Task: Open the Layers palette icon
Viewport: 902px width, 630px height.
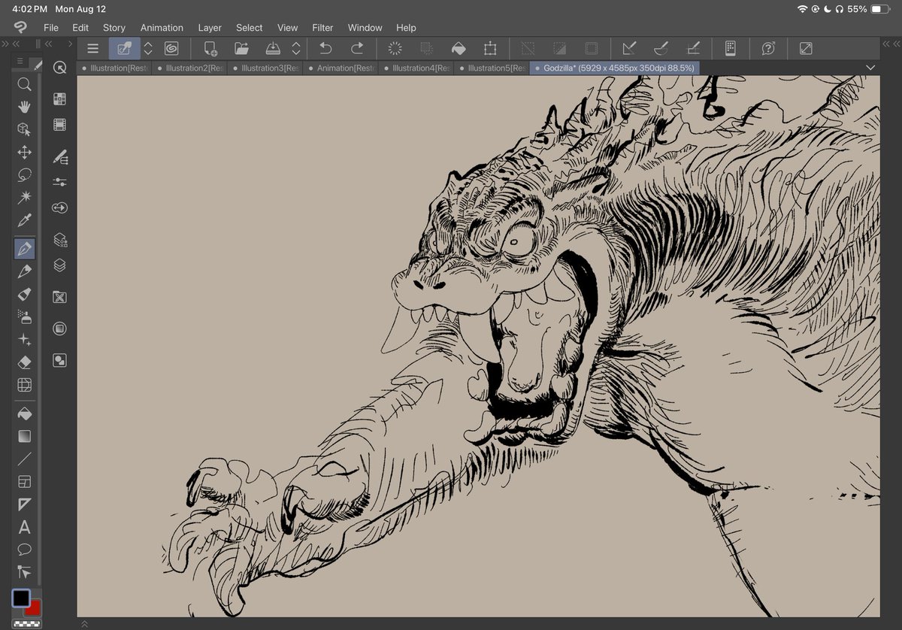Action: (60, 265)
